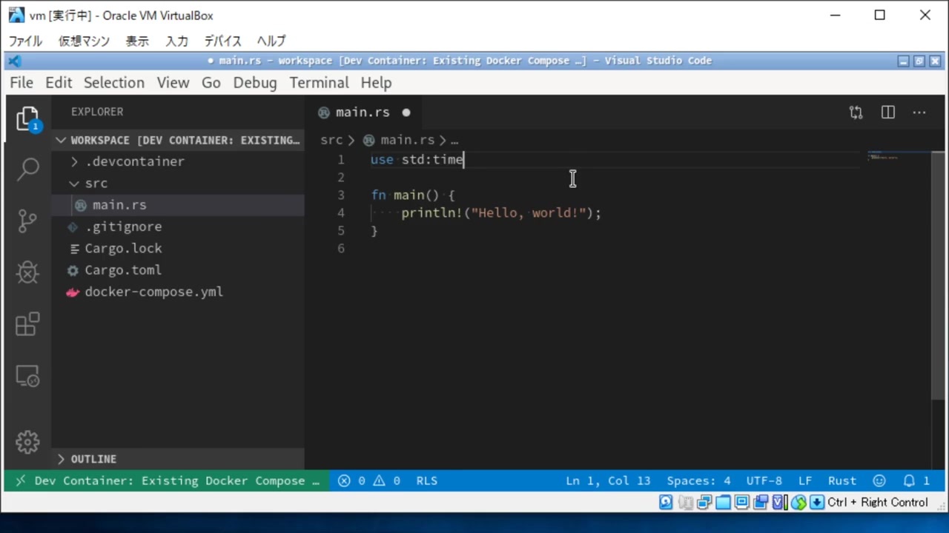
Task: Expand the .devcontainer folder
Action: (x=178, y=161)
